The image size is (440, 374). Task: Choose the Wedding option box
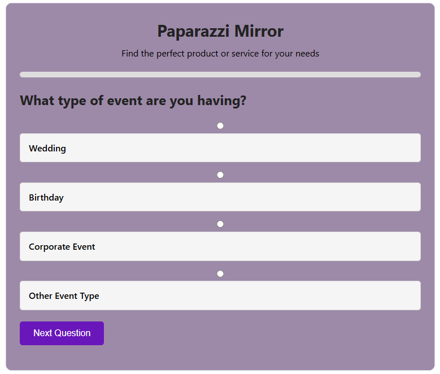(220, 148)
